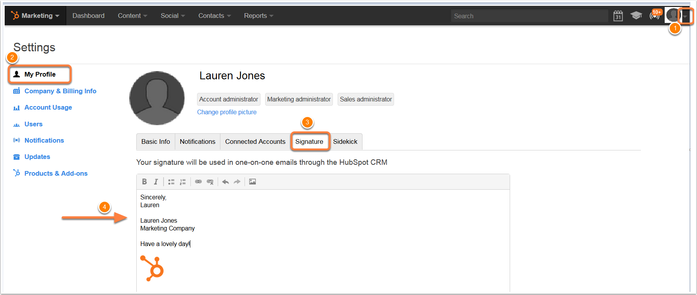This screenshot has height=295, width=697.
Task: Click the insert link icon
Action: coord(198,182)
